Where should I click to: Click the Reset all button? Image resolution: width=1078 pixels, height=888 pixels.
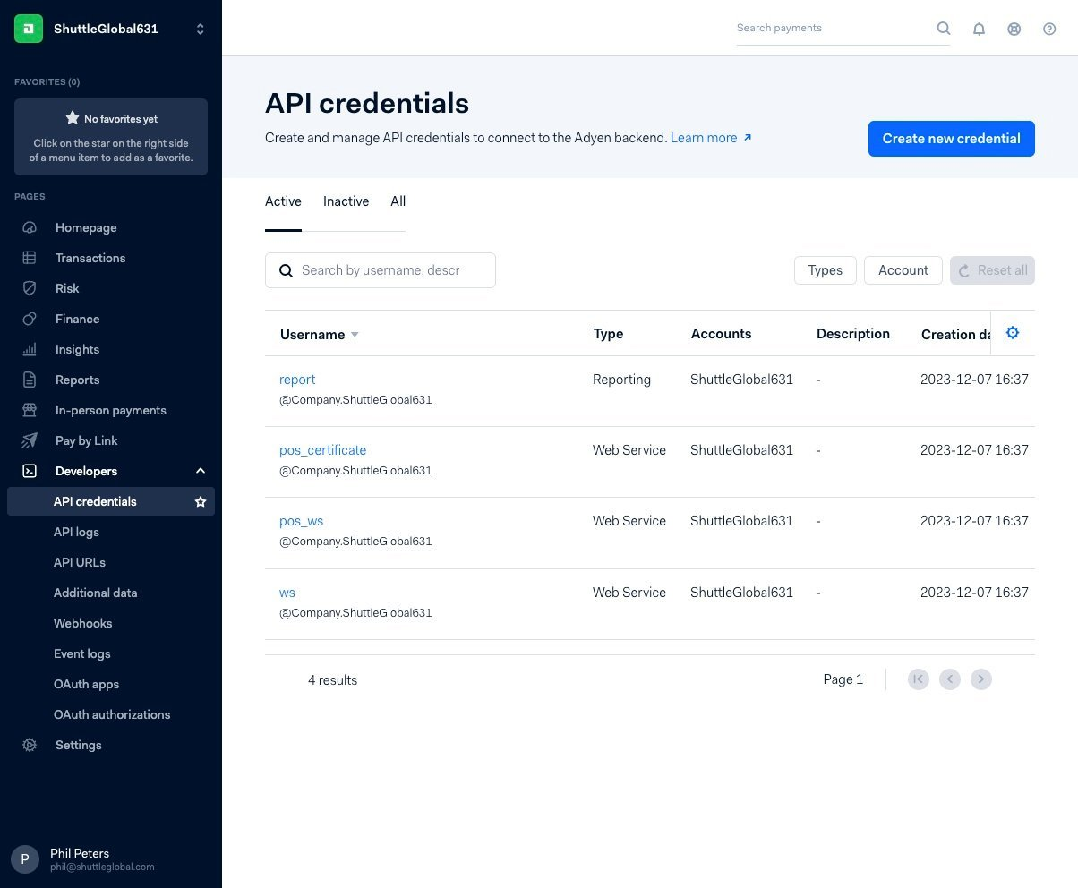(x=992, y=270)
